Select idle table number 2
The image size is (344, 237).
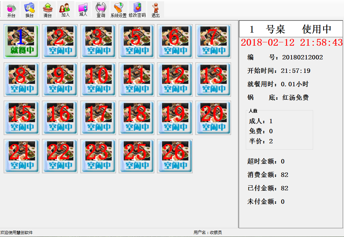[x=60, y=41]
